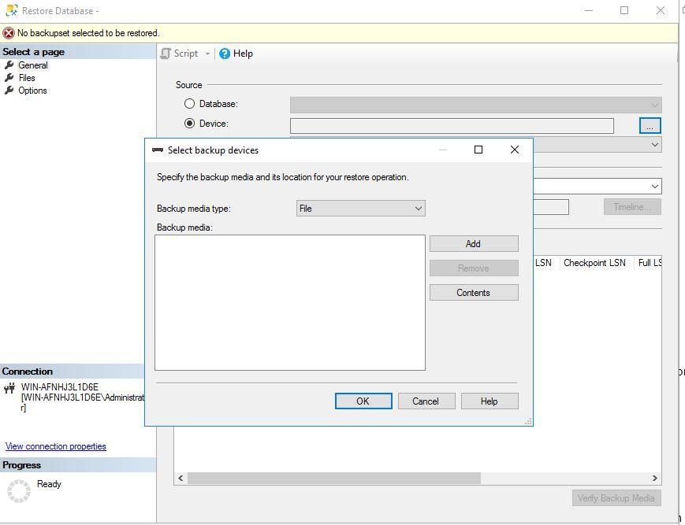Open the General page
The width and height of the screenshot is (685, 525).
(x=33, y=65)
